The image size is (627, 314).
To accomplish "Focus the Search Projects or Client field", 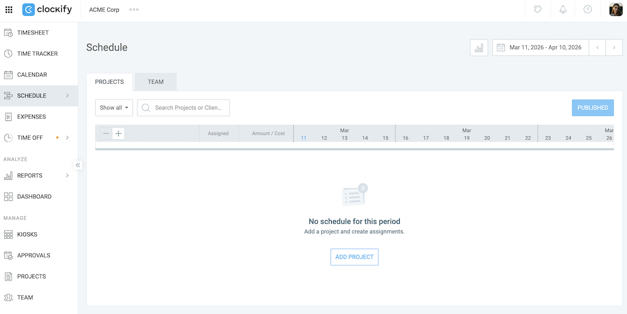I will click(183, 107).
